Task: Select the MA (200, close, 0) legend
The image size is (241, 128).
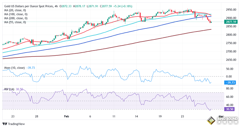Action: (16, 18)
